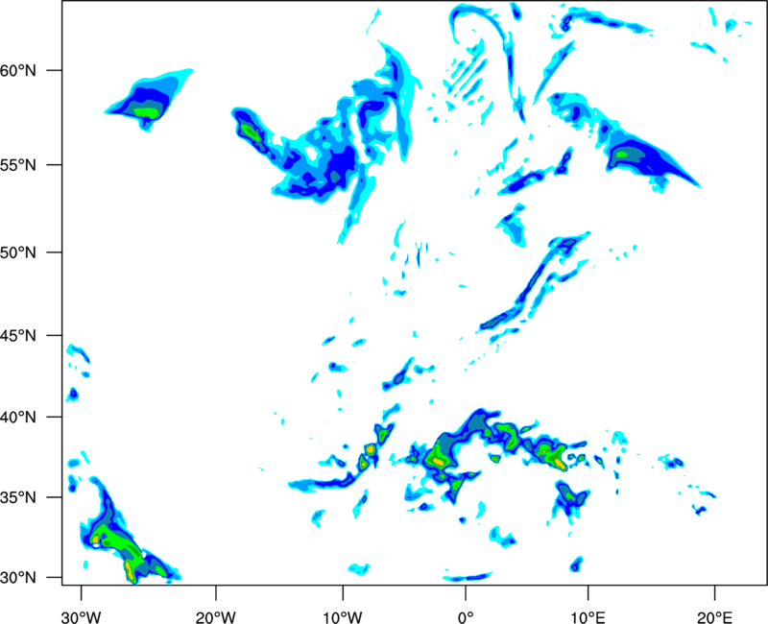Click the 10°W longitude axis label

342,617
